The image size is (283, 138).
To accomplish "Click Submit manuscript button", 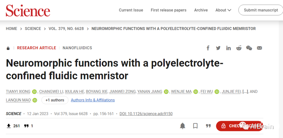I will pos(261,10).
